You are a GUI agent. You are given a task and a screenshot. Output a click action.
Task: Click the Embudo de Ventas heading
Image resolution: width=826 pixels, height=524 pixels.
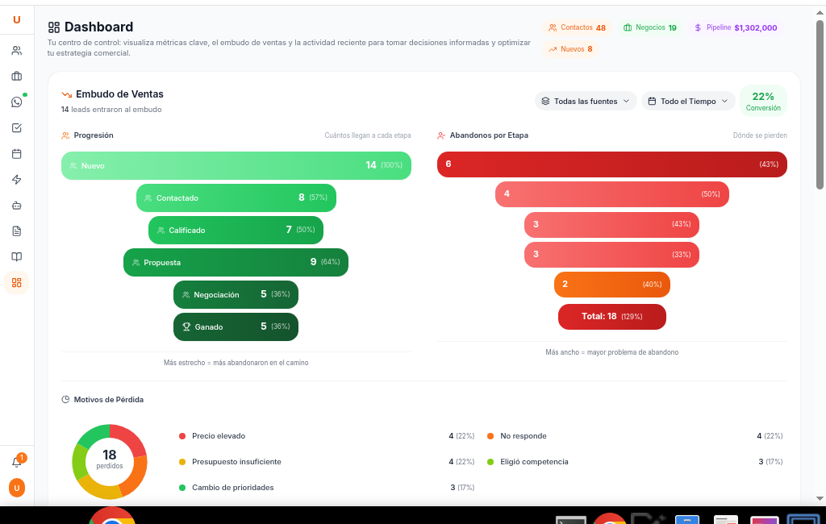click(x=119, y=94)
